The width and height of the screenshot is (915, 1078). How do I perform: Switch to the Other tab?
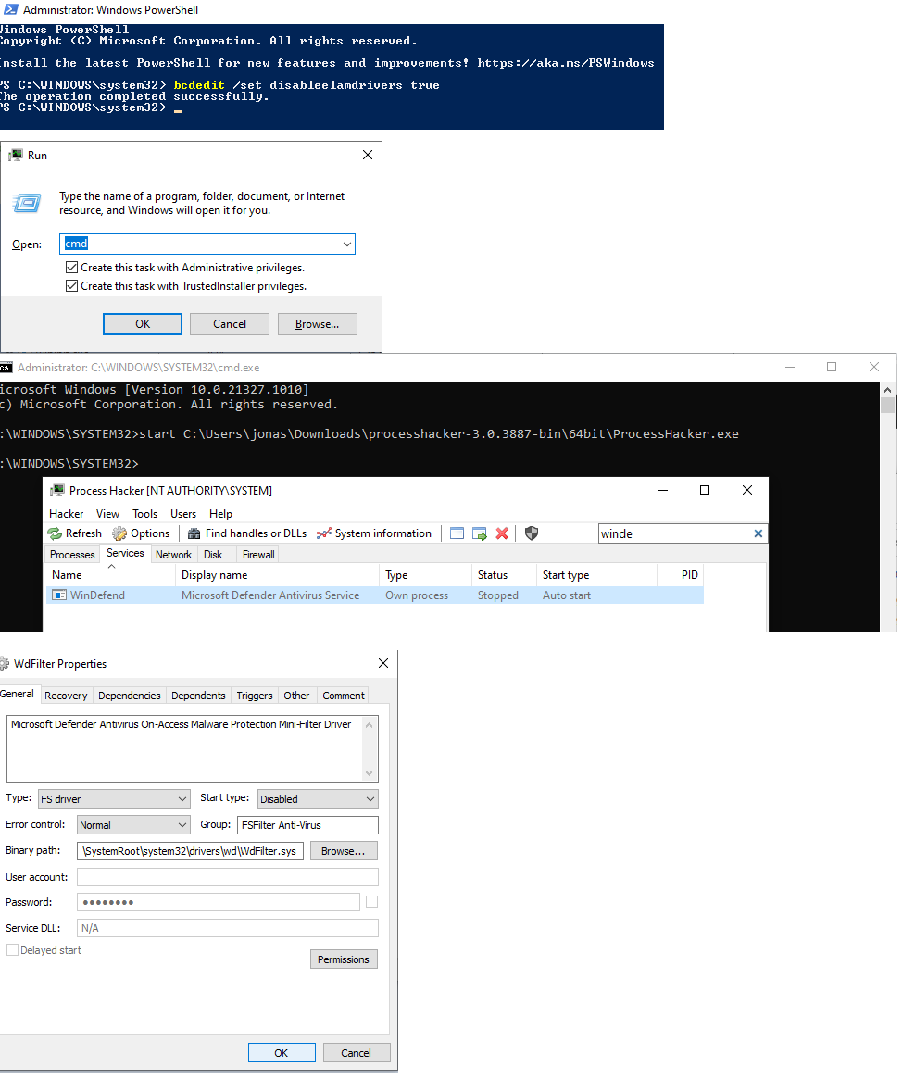point(296,696)
